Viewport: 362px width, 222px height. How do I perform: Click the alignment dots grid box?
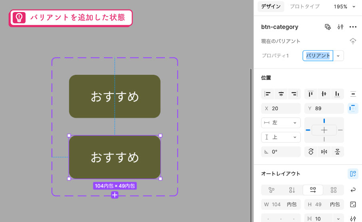click(281, 218)
